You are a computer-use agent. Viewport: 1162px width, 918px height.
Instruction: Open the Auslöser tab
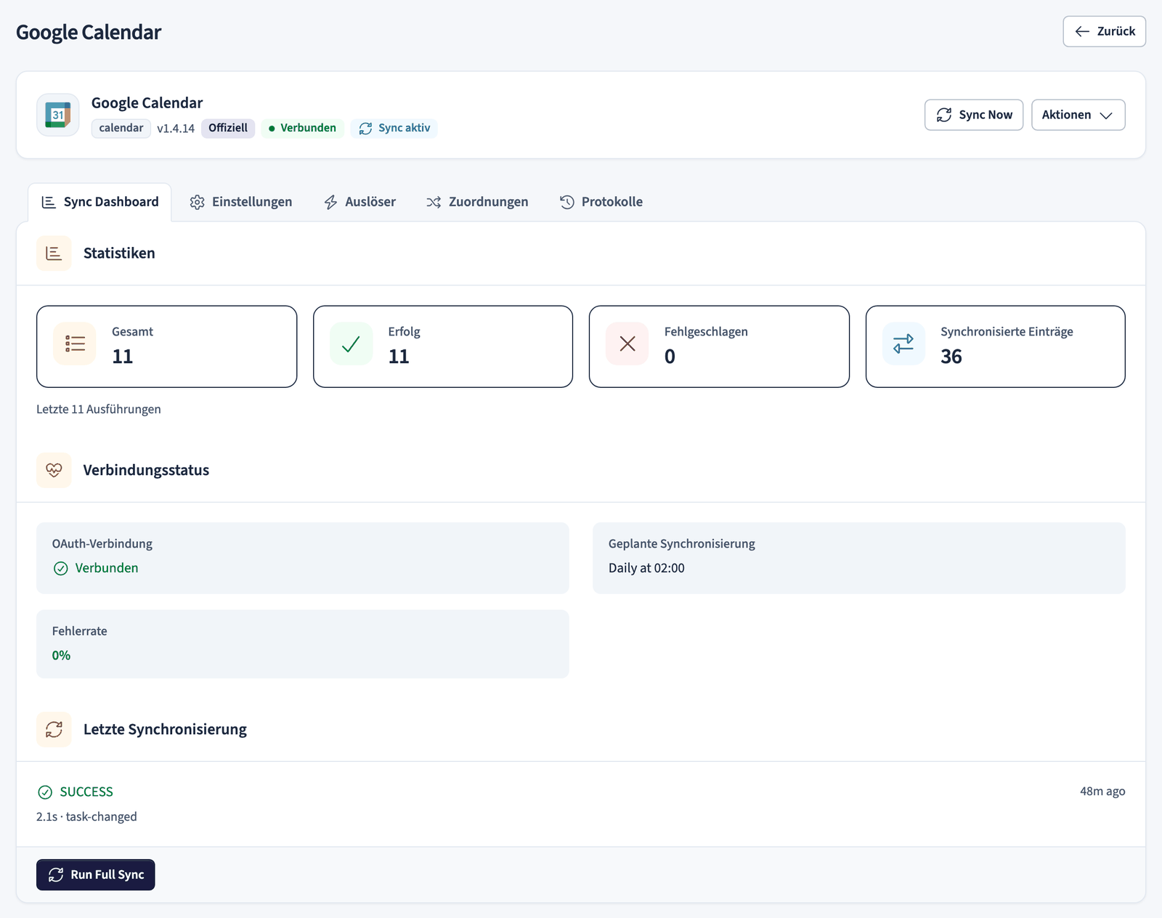click(x=360, y=202)
